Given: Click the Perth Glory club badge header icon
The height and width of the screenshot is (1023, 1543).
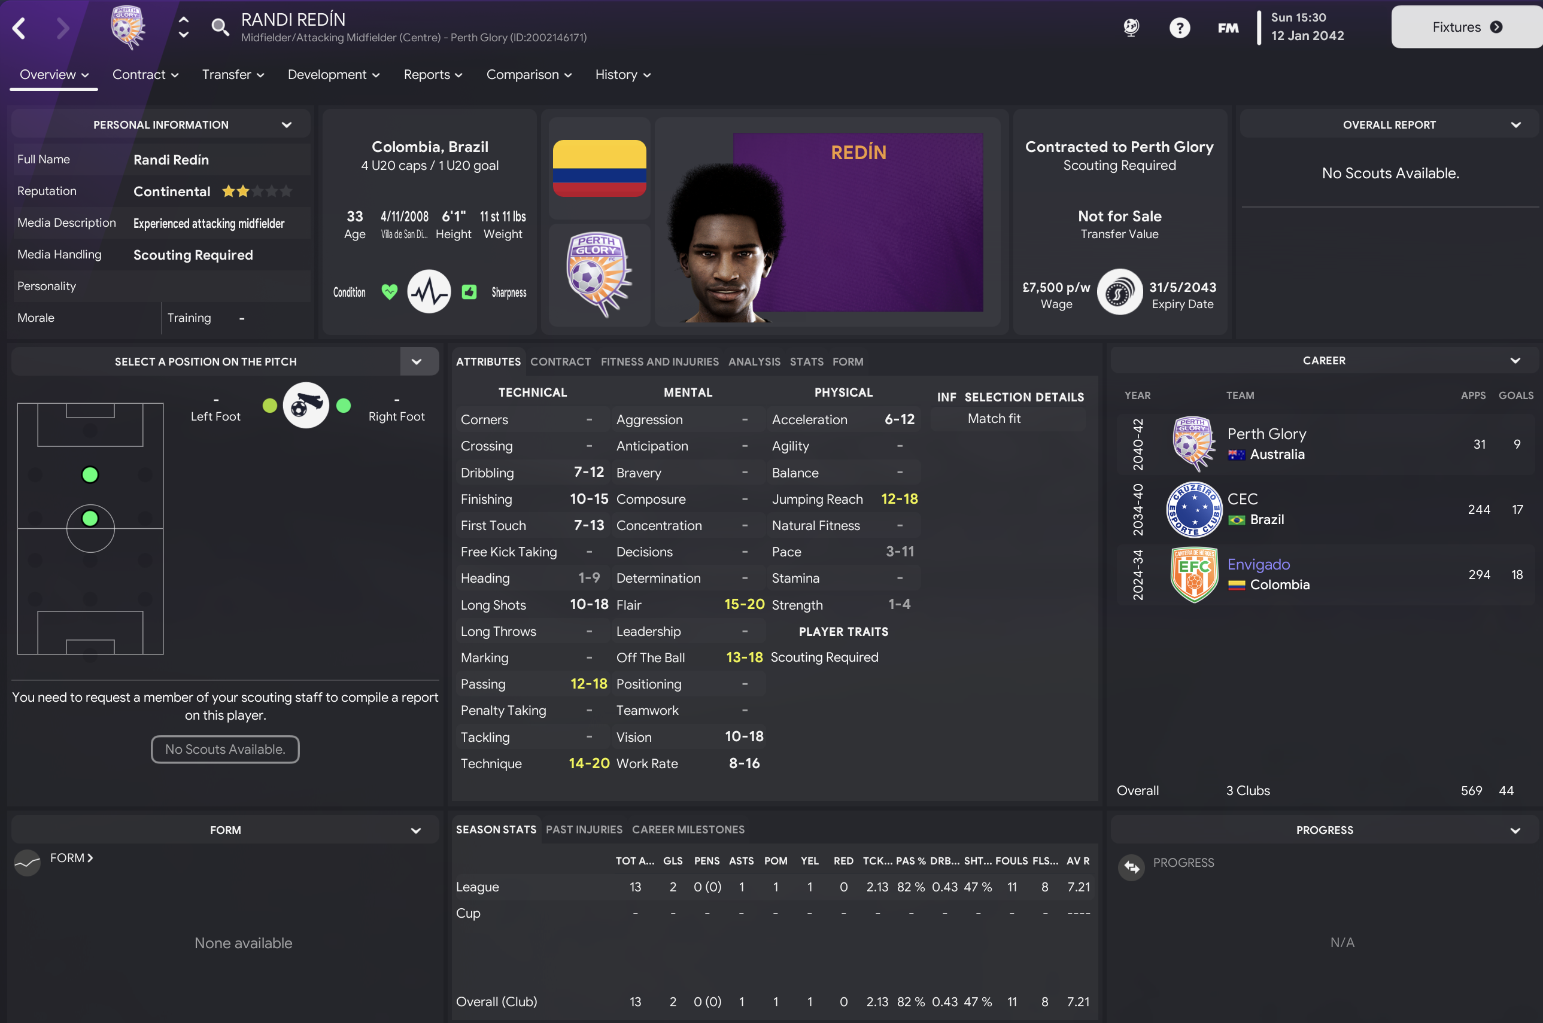Looking at the screenshot, I should point(127,28).
